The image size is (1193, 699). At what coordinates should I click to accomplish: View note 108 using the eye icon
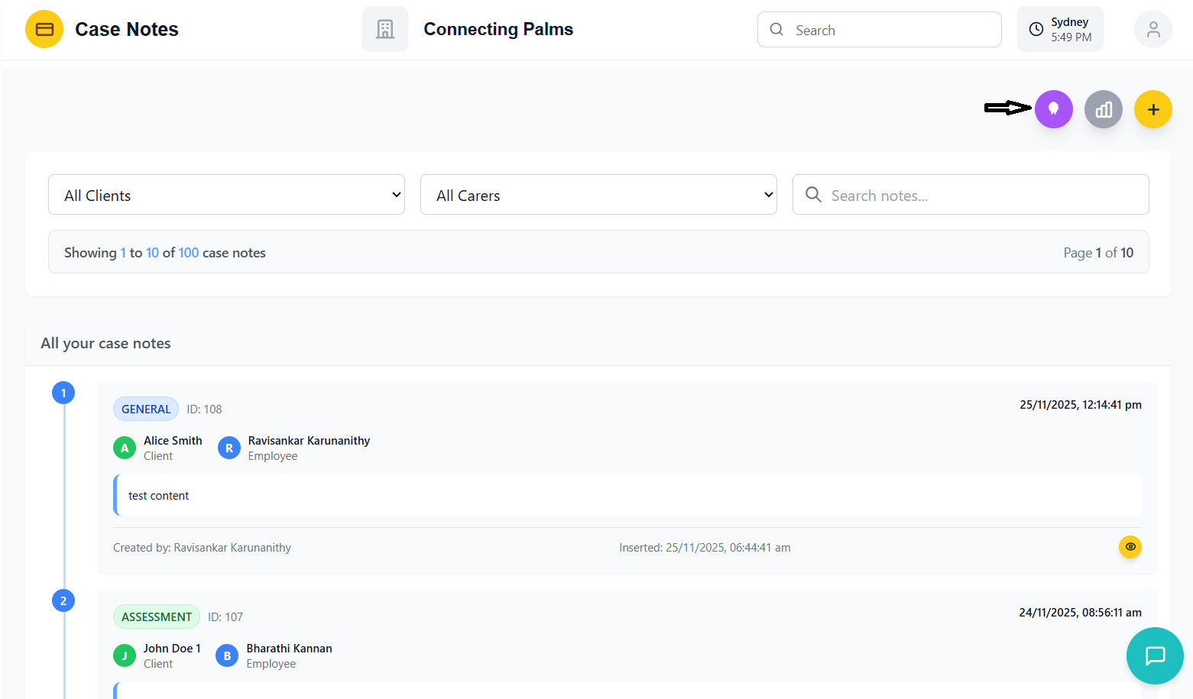(1130, 547)
